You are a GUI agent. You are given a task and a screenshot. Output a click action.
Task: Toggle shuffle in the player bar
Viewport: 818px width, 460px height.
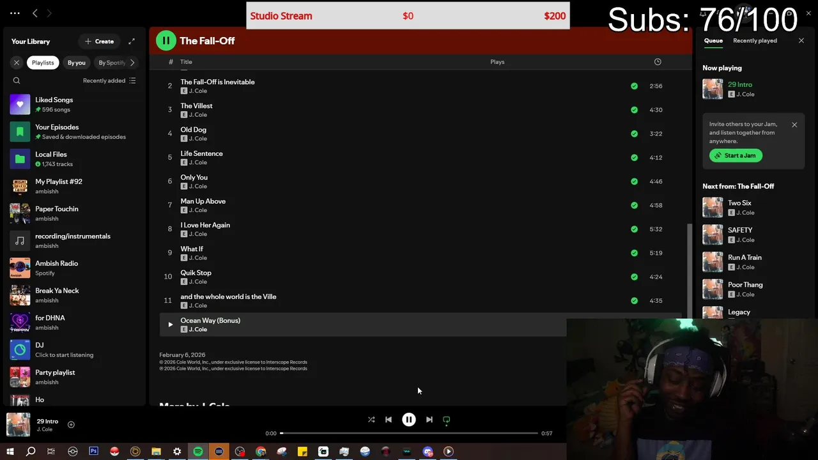tap(371, 420)
